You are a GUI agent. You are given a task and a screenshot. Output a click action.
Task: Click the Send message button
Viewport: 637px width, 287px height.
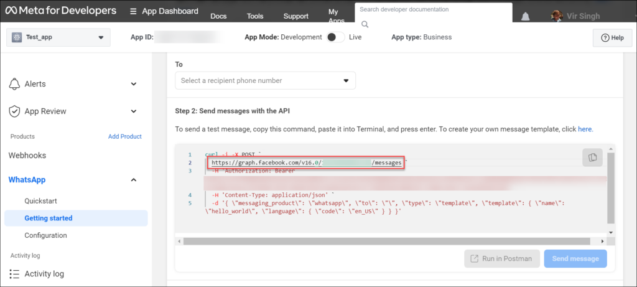[x=575, y=258]
